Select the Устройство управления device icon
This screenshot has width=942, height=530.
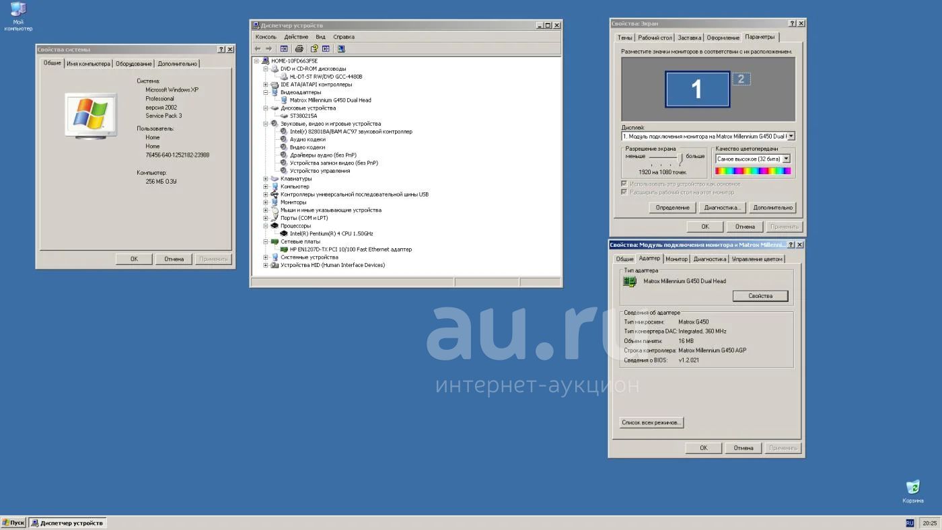coord(284,171)
